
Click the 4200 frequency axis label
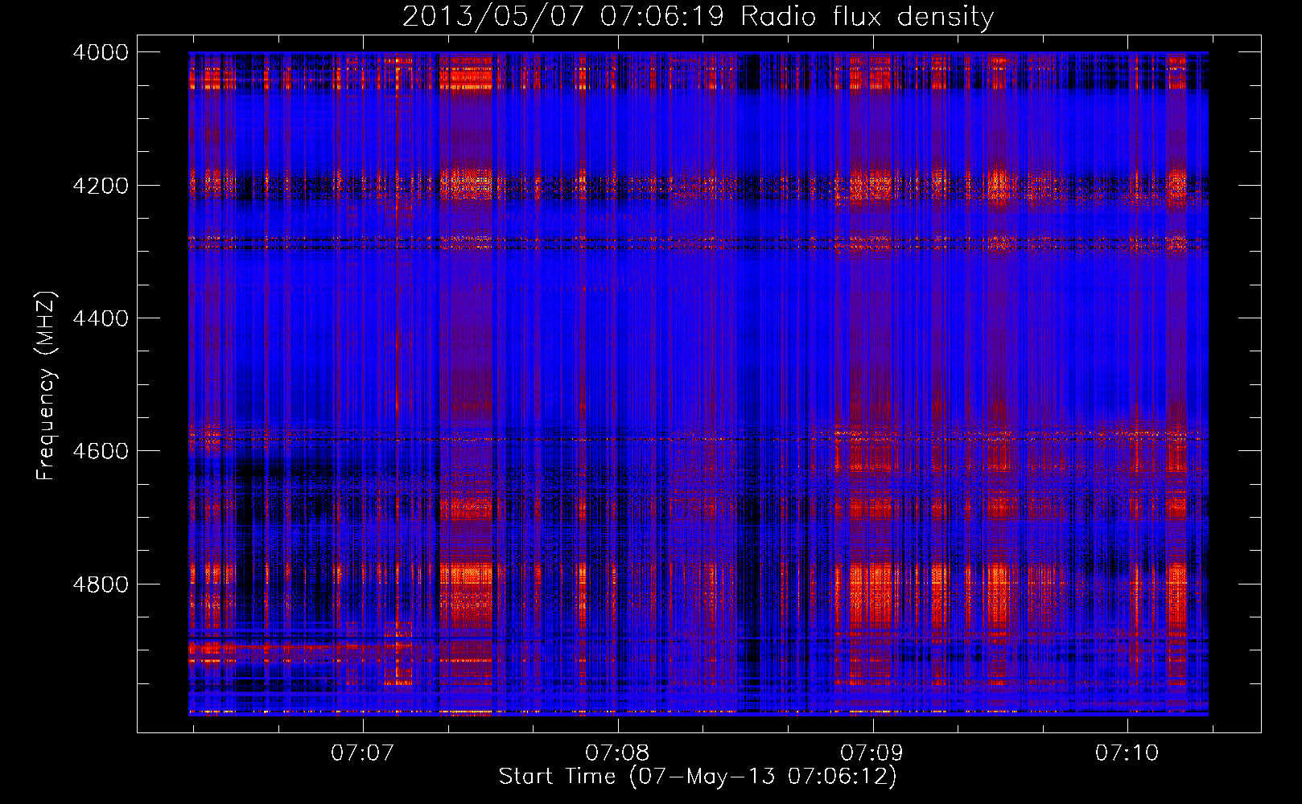click(x=101, y=186)
